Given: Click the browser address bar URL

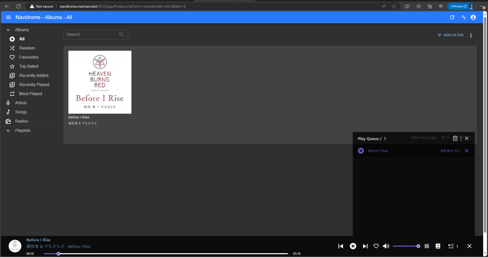Looking at the screenshot, I should click(122, 6).
